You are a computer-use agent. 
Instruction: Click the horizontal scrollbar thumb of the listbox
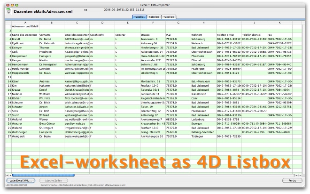pyautogui.click(x=43, y=175)
